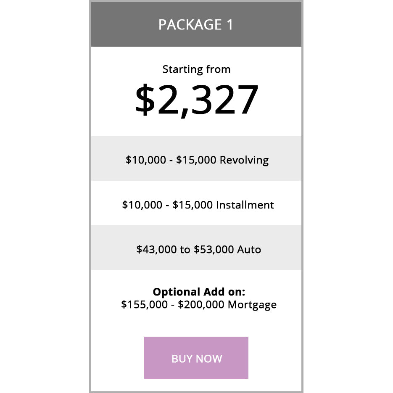The height and width of the screenshot is (393, 393).
Task: Click the Optional Add on heading
Action: [x=196, y=291]
